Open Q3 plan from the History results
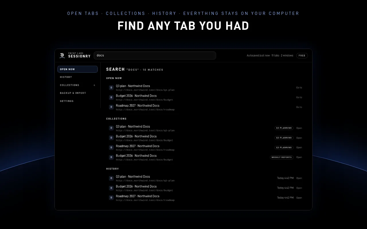 click(299, 178)
